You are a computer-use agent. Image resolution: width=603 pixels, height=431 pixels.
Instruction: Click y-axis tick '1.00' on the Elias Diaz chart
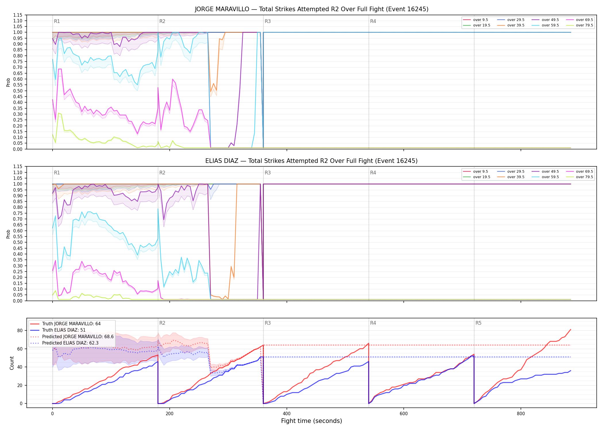18,184
